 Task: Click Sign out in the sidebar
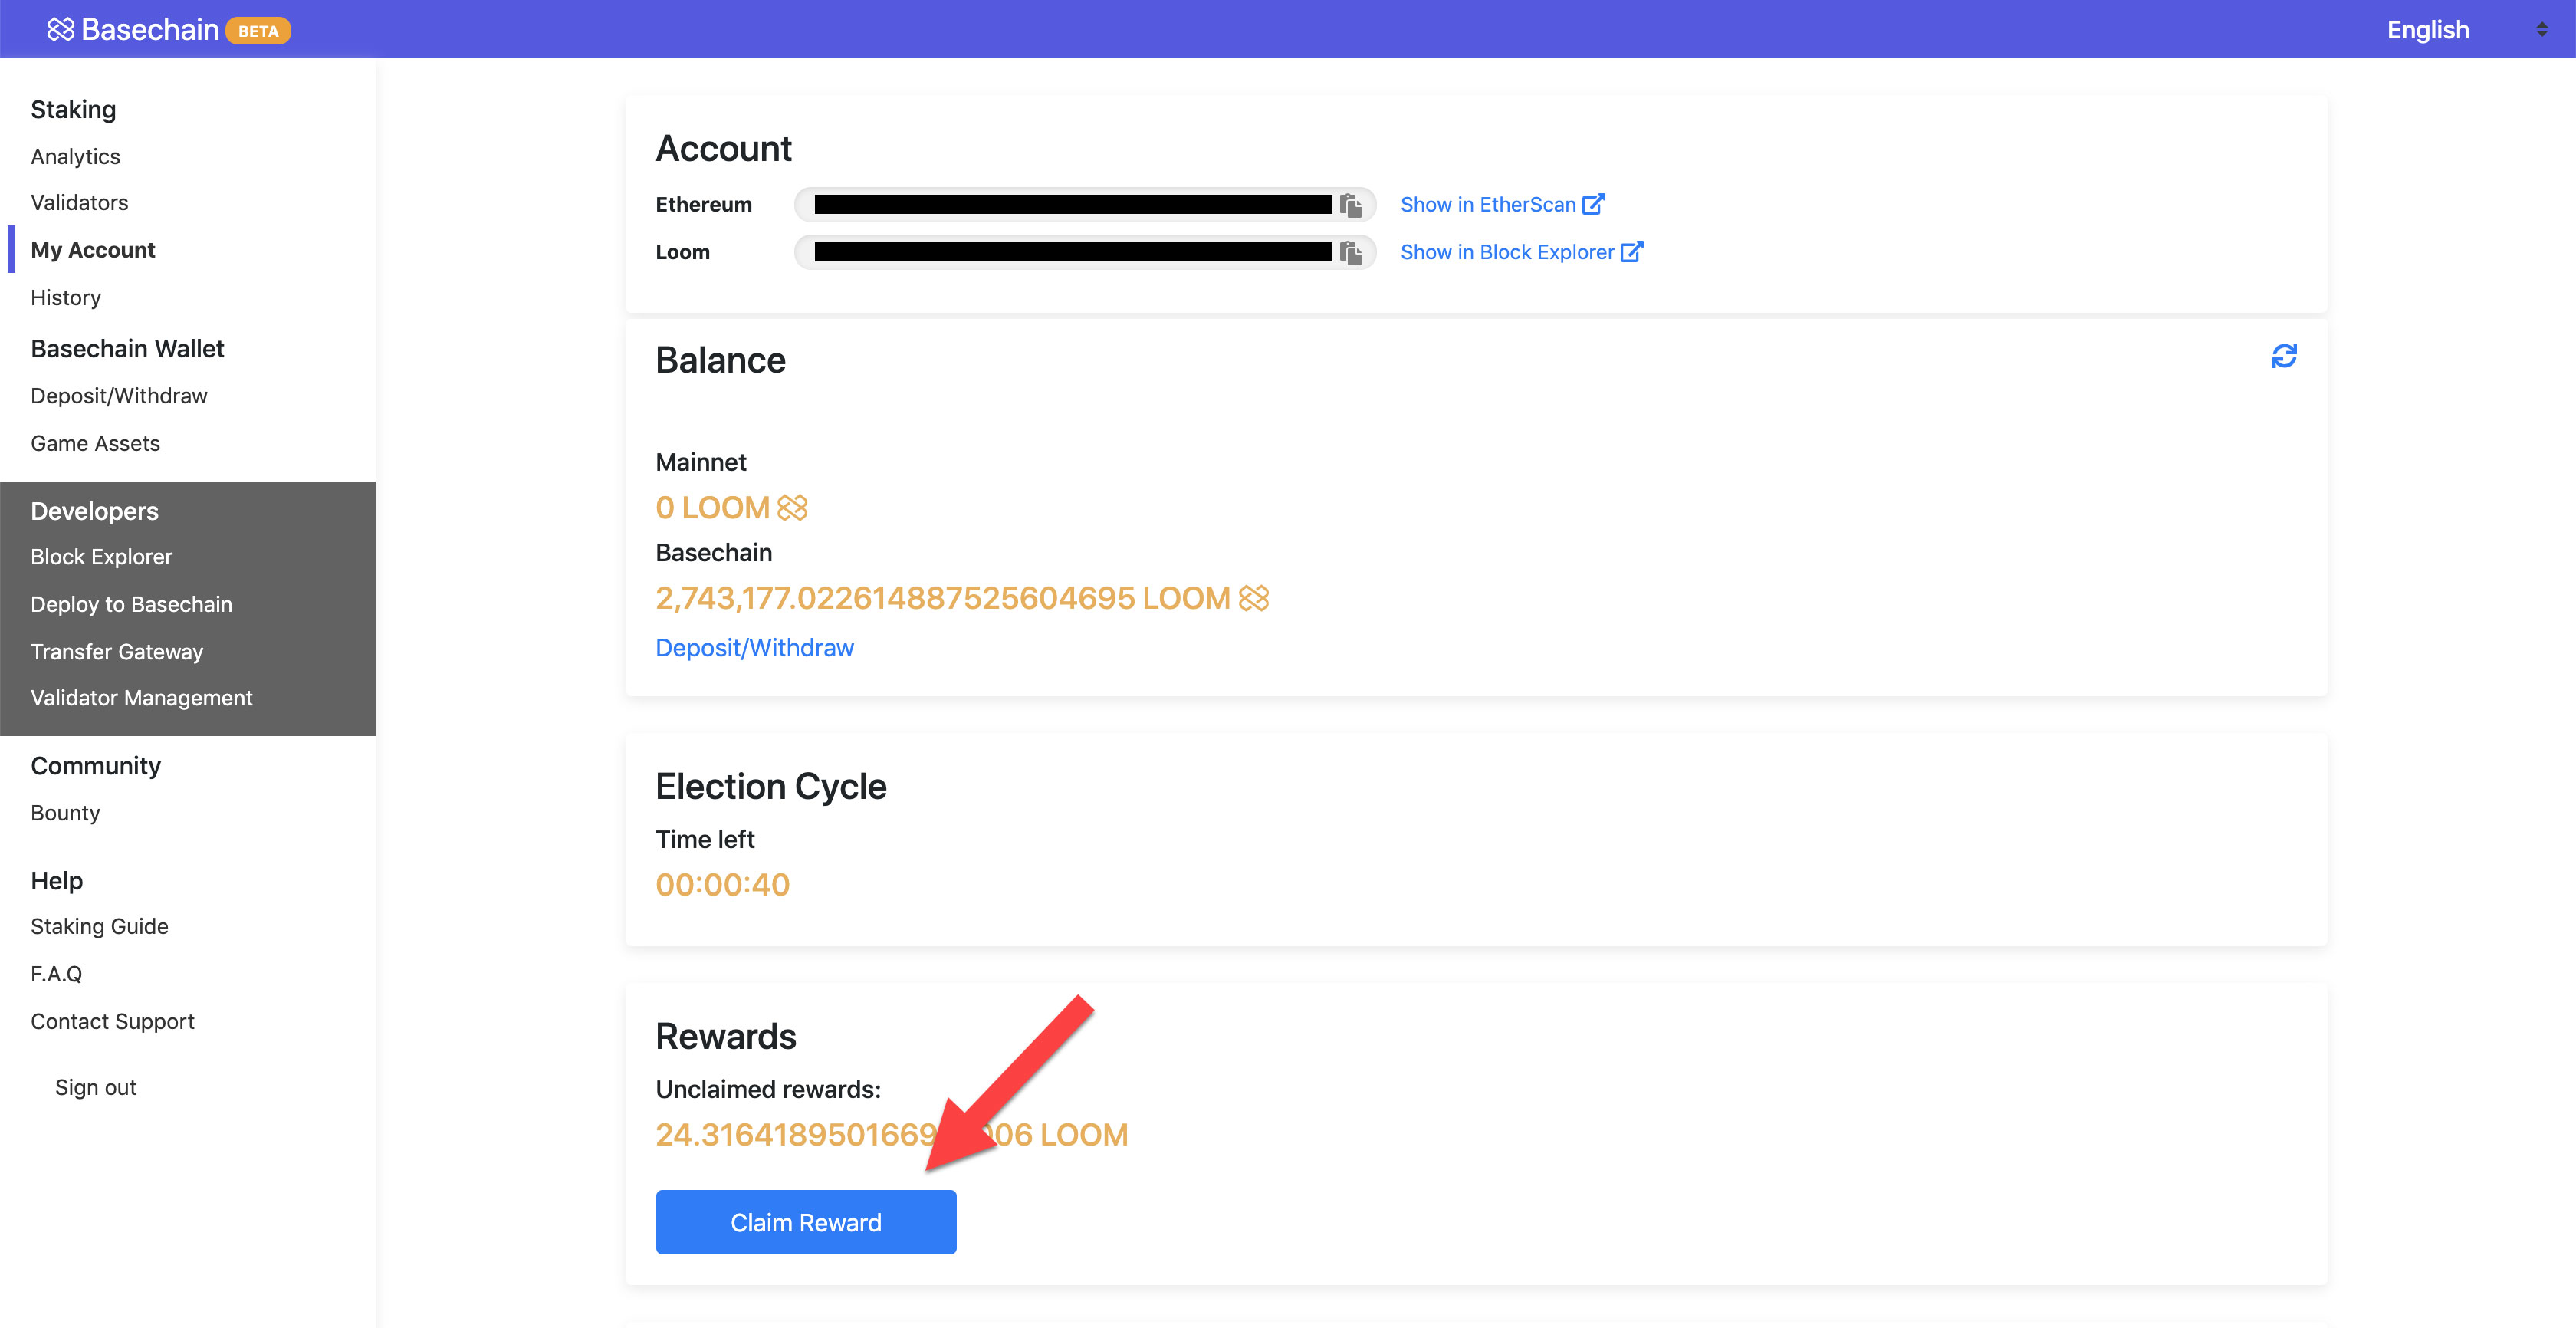coord(95,1087)
